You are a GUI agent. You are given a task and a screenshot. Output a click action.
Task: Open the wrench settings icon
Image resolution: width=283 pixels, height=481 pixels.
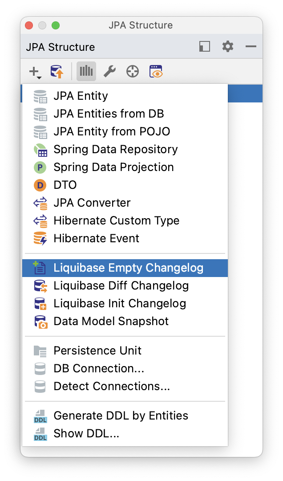tap(109, 71)
